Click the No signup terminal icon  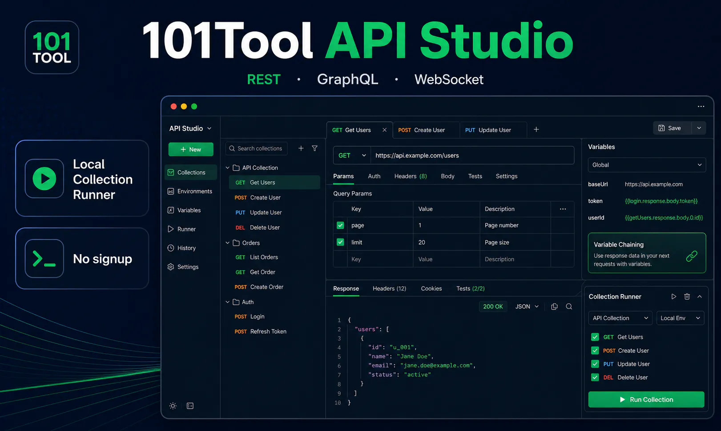pyautogui.click(x=44, y=259)
